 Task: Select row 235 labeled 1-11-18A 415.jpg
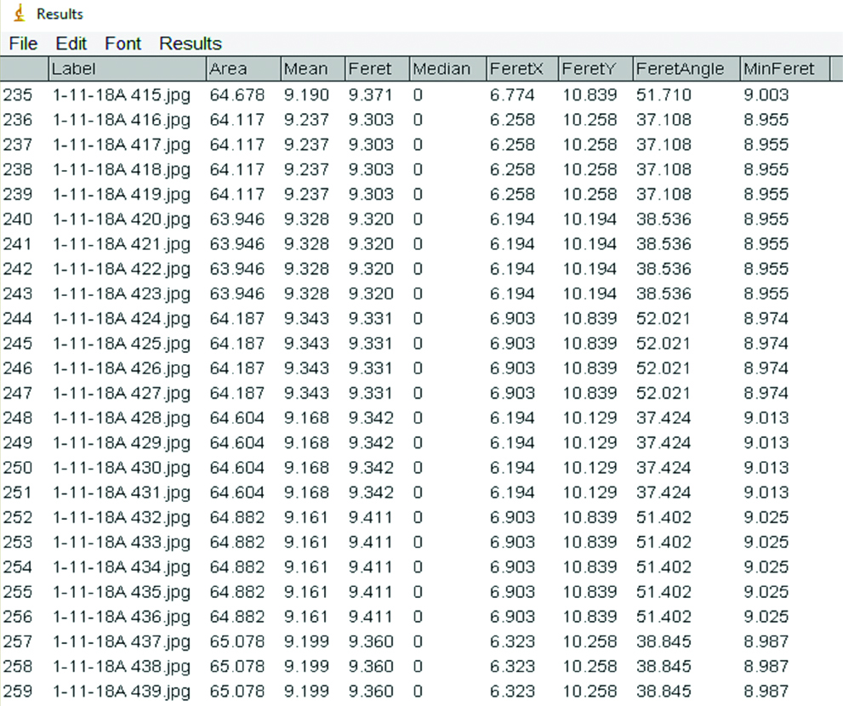coord(122,94)
